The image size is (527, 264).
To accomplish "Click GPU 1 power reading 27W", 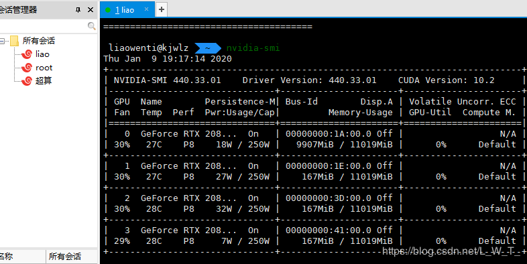I will tap(224, 177).
